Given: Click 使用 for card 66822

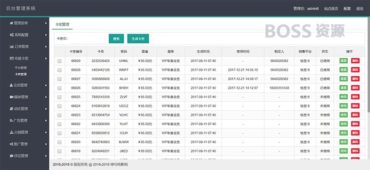Looking at the screenshot, I should click(x=344, y=124).
